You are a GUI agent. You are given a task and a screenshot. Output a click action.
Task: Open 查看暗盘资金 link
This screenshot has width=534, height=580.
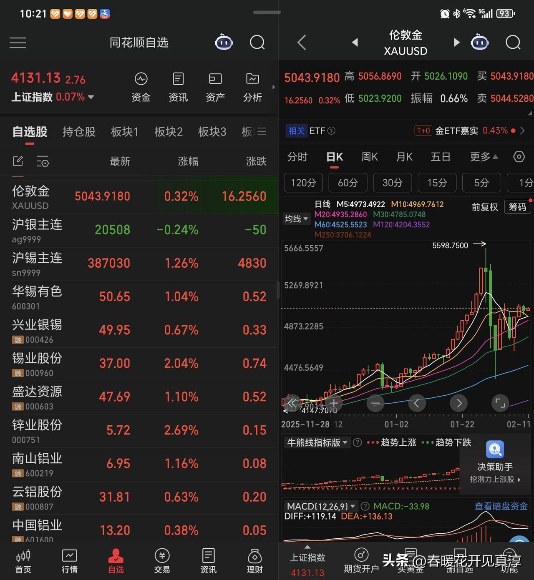pos(501,506)
